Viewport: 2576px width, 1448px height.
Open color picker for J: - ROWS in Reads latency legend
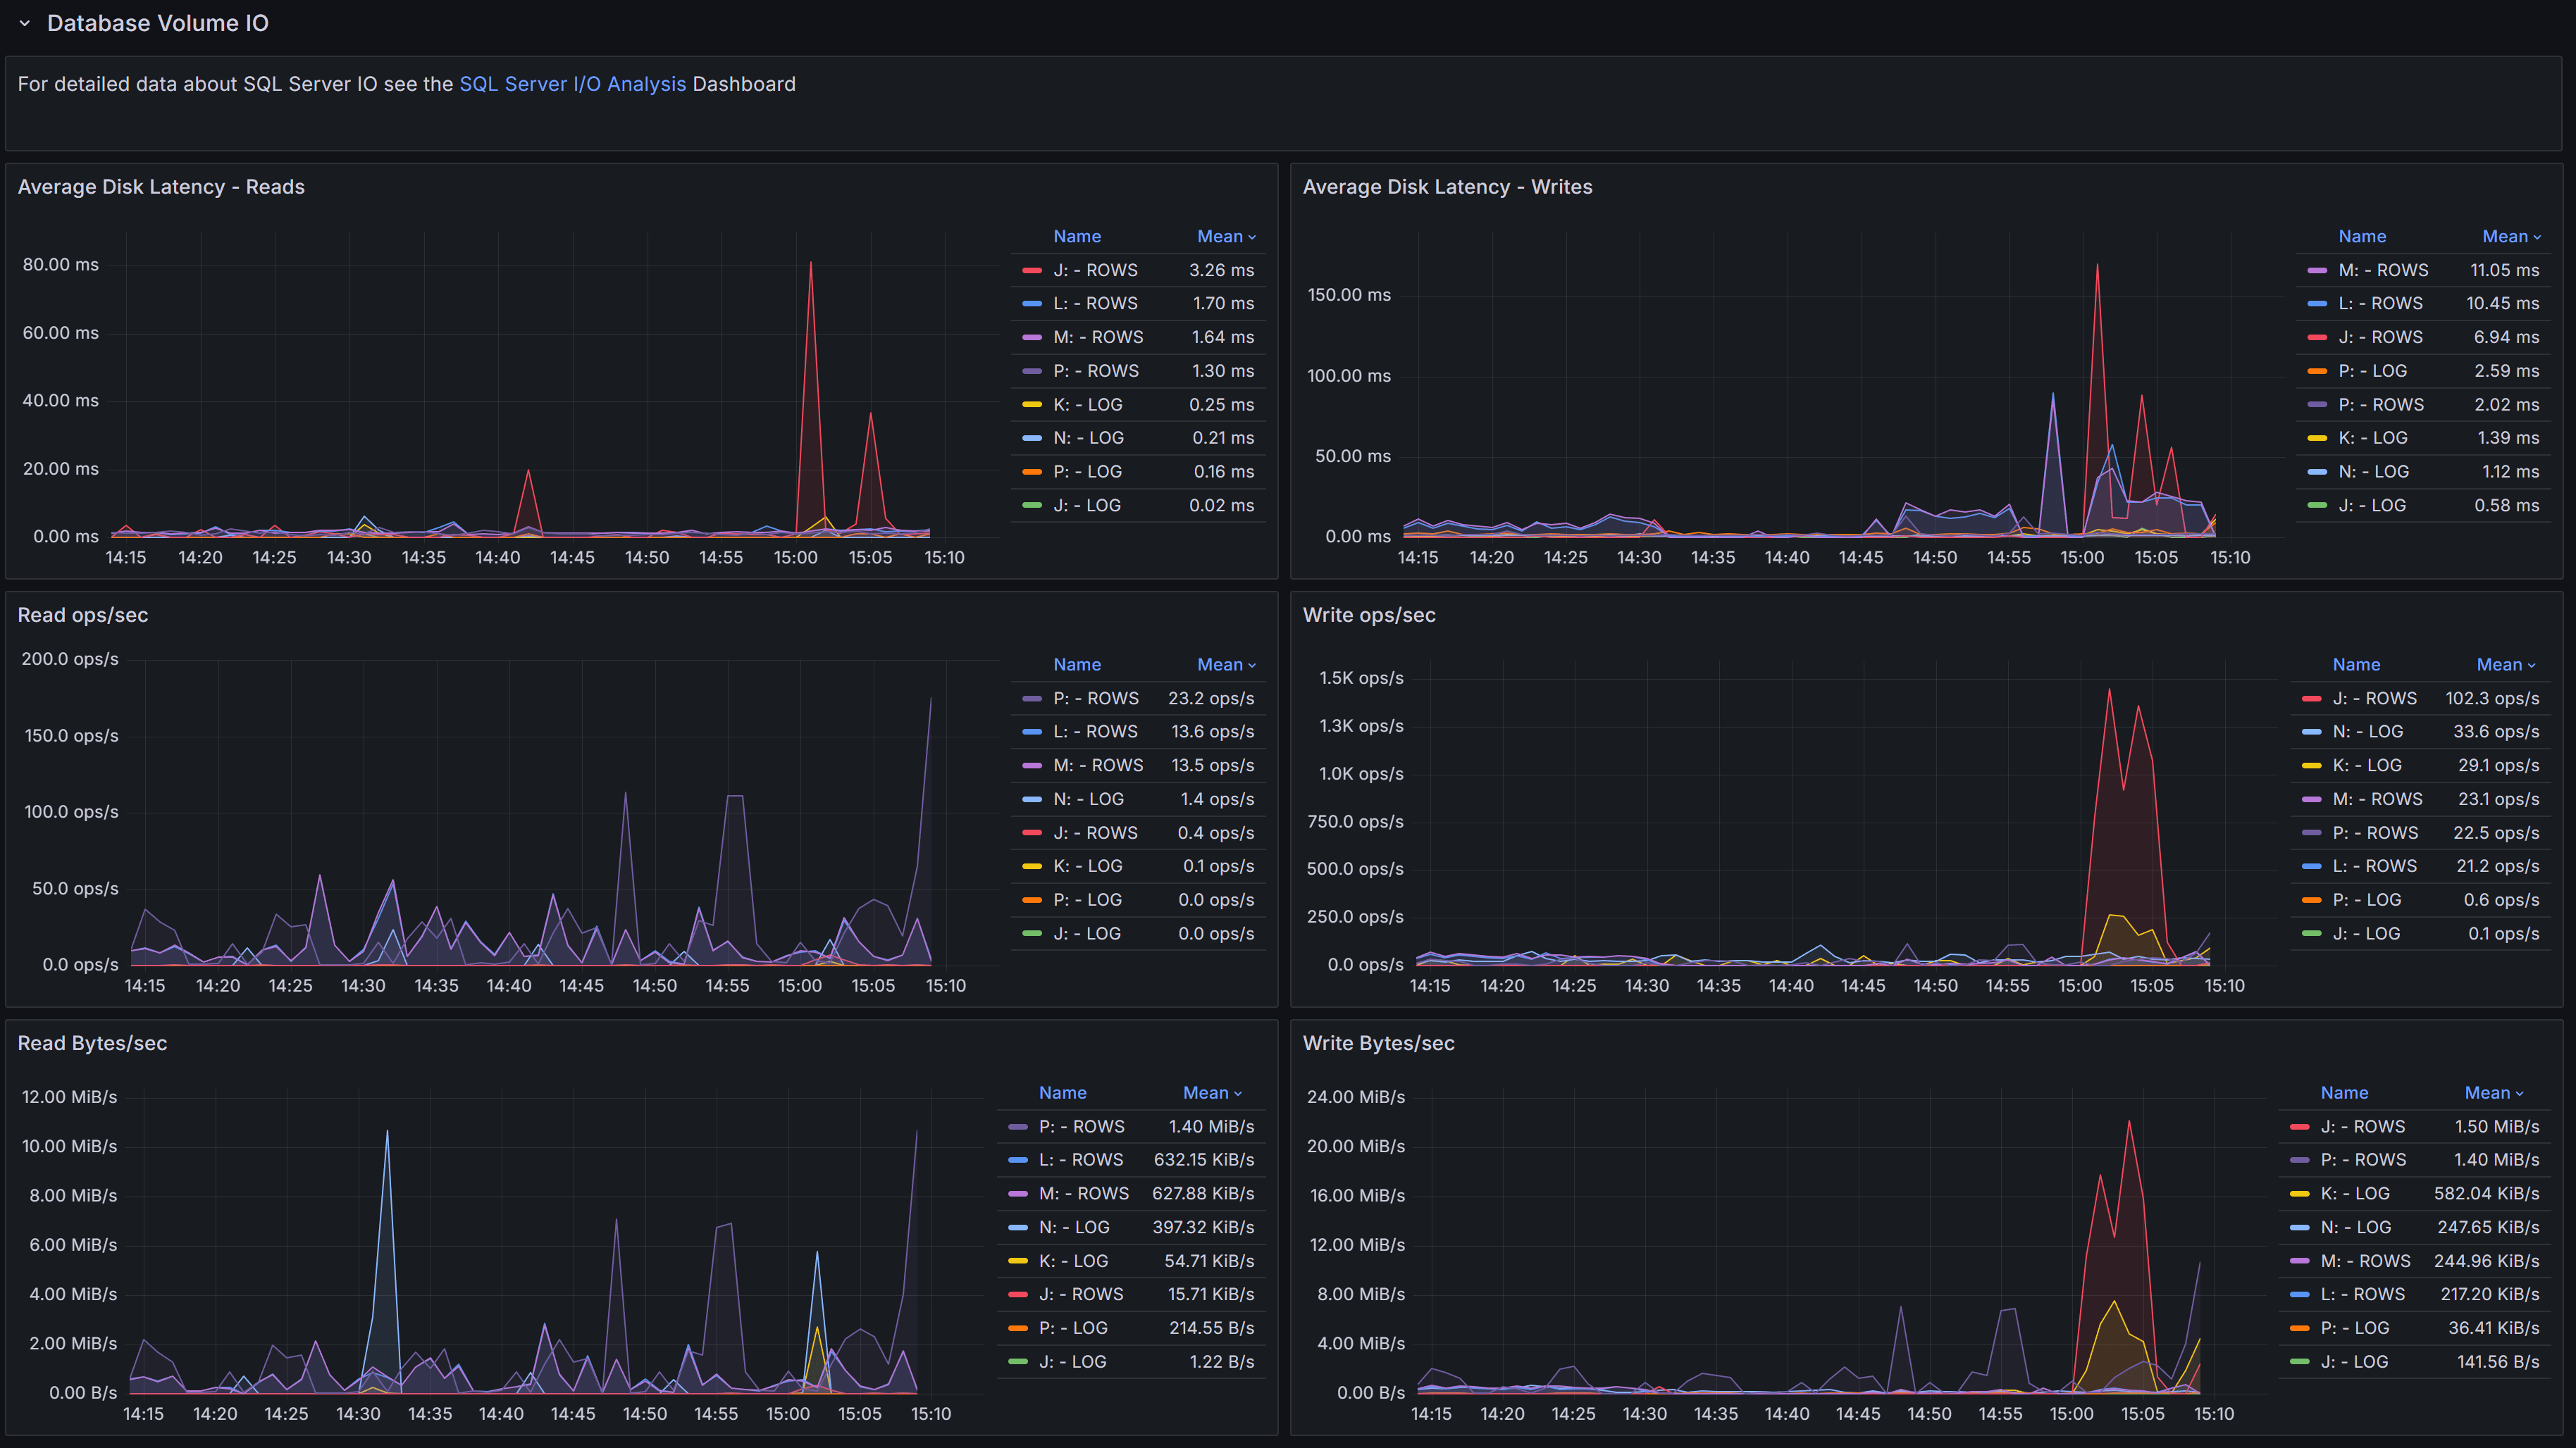[1031, 270]
